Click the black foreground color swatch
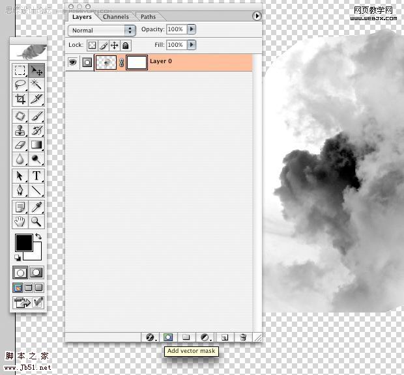The width and height of the screenshot is (404, 375). 24,242
